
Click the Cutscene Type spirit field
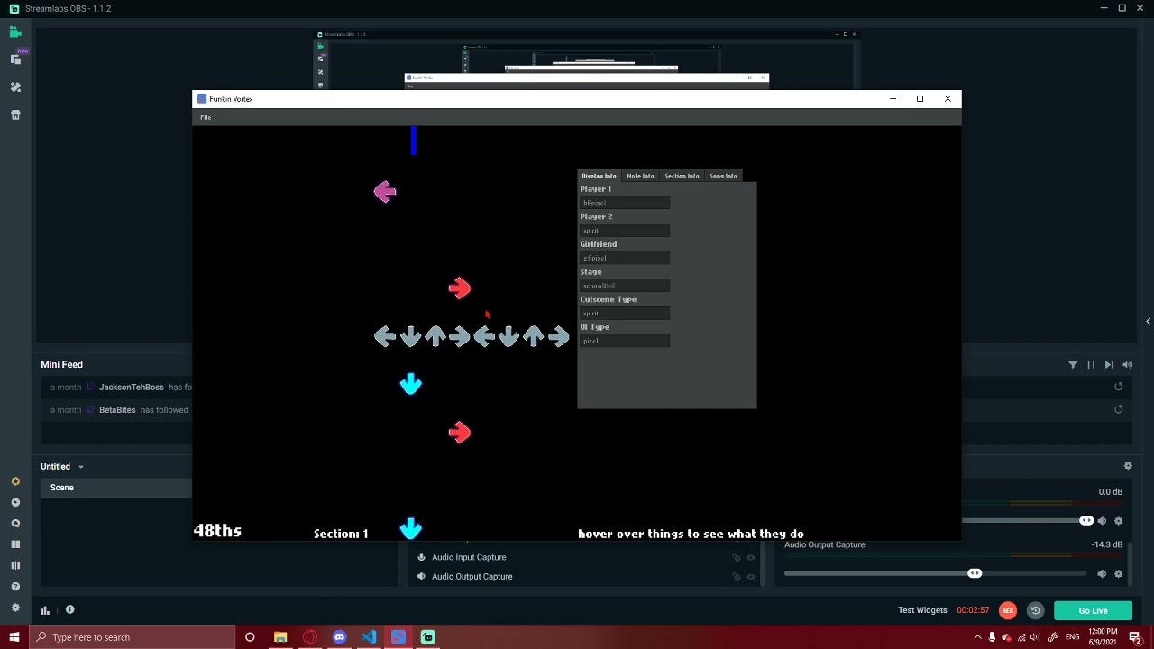625,314
